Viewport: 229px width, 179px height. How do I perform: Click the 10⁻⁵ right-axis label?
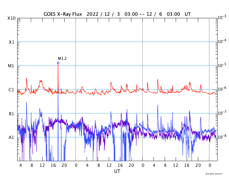tap(222, 65)
